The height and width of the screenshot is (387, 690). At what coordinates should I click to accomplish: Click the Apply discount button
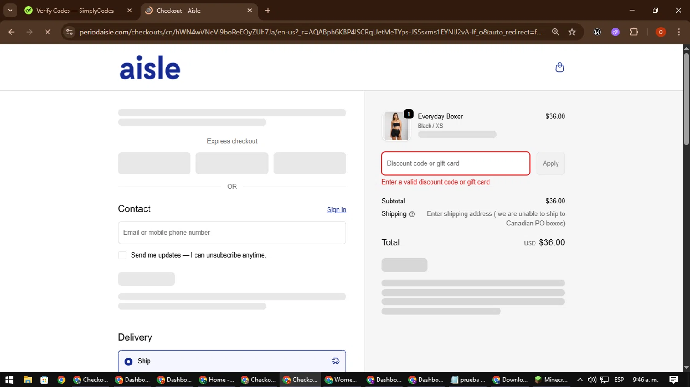pos(551,163)
